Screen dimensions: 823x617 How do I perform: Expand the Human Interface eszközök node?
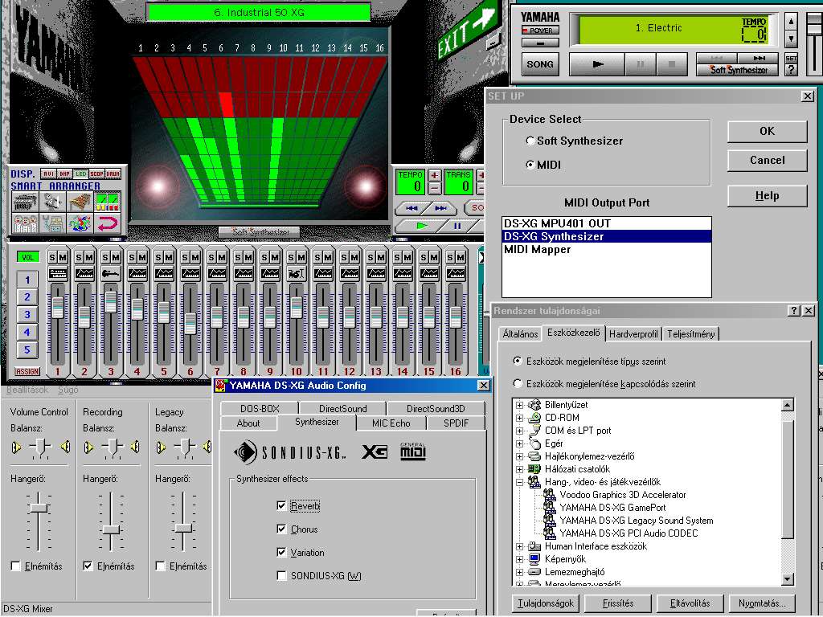[x=519, y=546]
